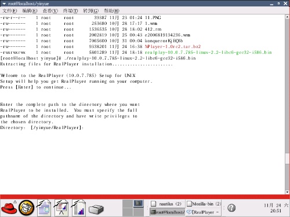Click the green realplay .bin filename
Screen dimensions: 290x217
click(x=208, y=53)
